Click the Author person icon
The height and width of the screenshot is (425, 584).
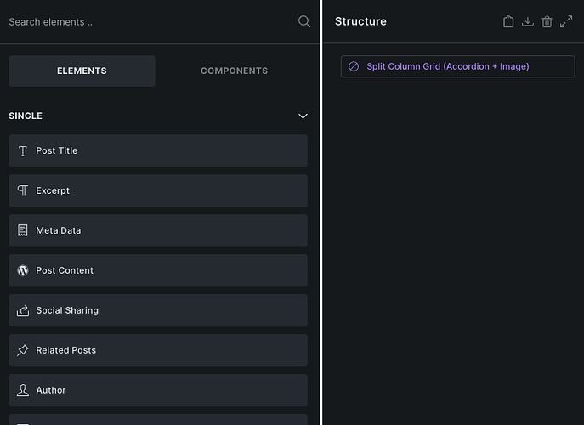[23, 391]
